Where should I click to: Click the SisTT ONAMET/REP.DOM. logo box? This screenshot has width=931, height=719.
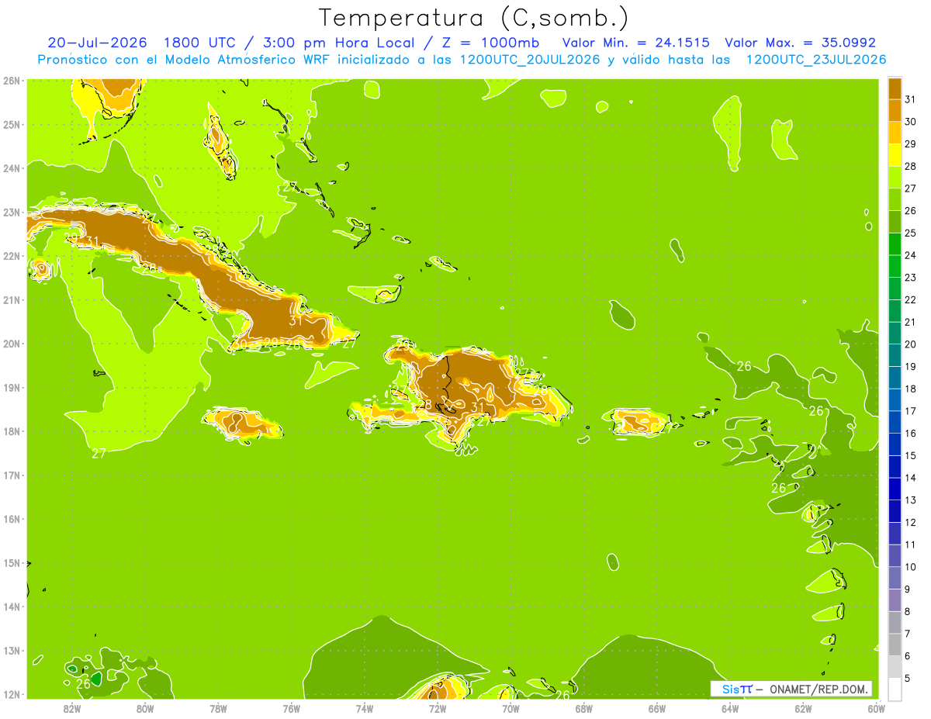[791, 689]
